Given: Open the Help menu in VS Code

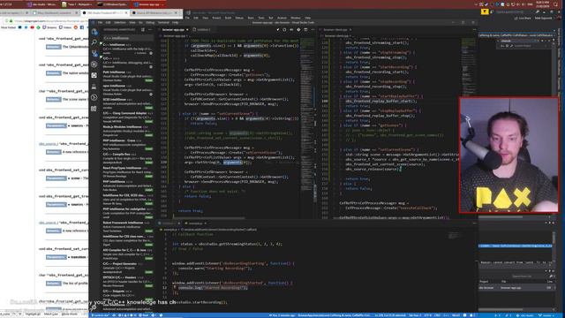Looking at the screenshot, I should [175, 22].
